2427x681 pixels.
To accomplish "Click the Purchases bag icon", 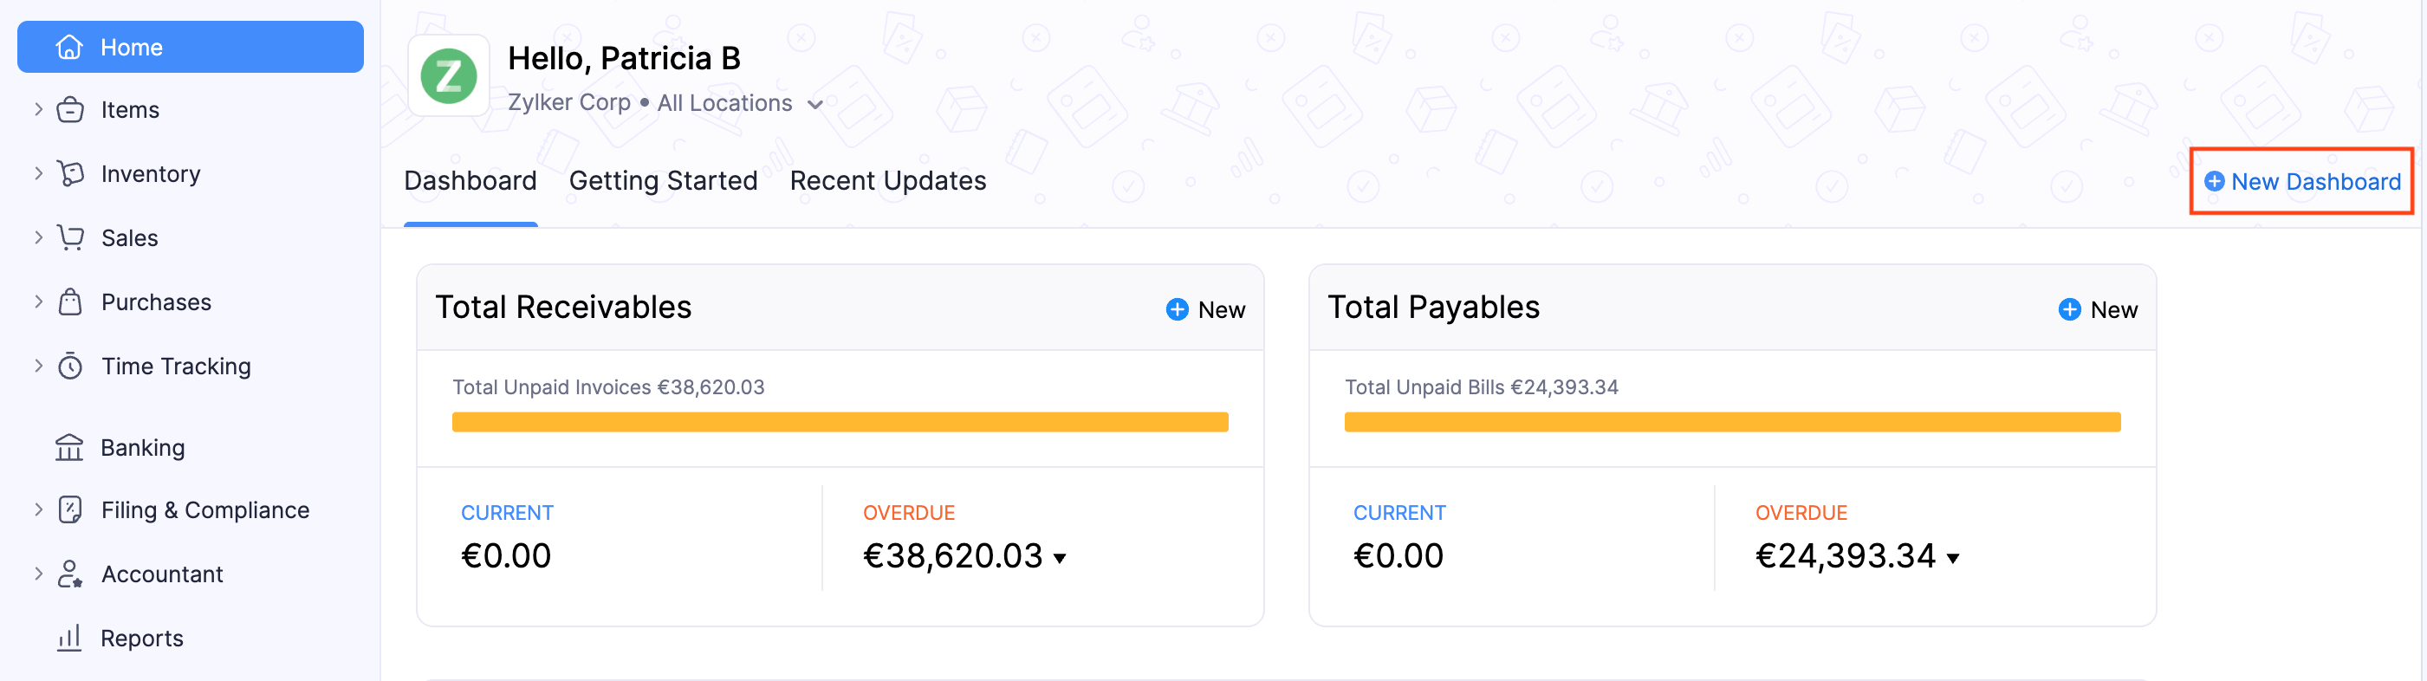I will point(71,302).
